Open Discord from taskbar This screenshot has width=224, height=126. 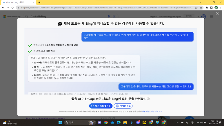tap(138, 123)
